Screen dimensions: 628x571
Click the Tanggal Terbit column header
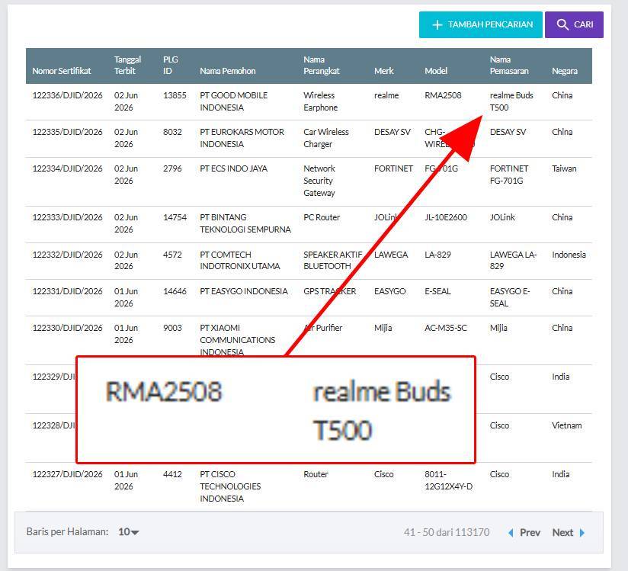click(127, 66)
